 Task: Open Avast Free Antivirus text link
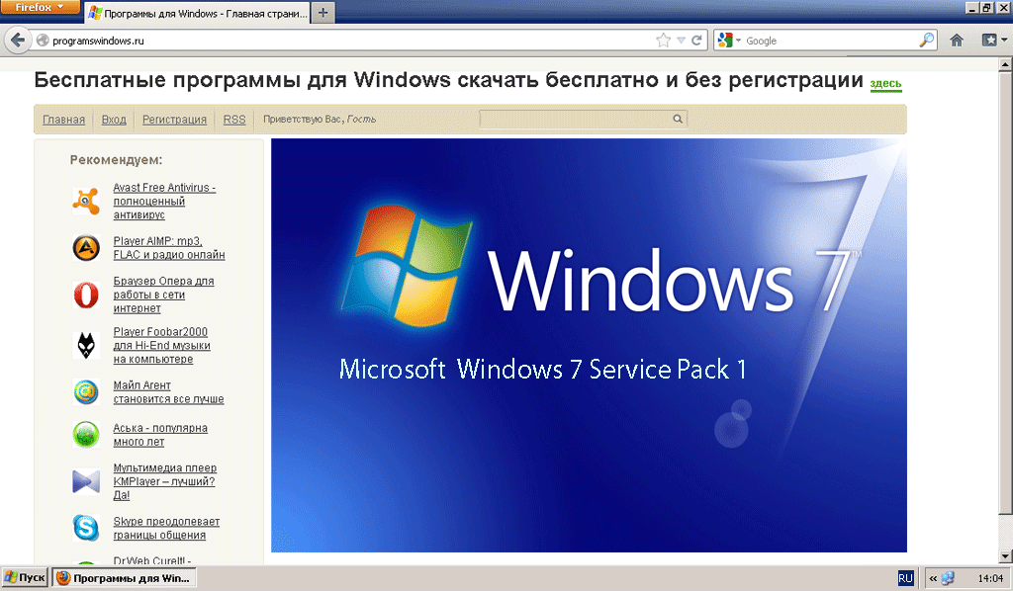[164, 201]
